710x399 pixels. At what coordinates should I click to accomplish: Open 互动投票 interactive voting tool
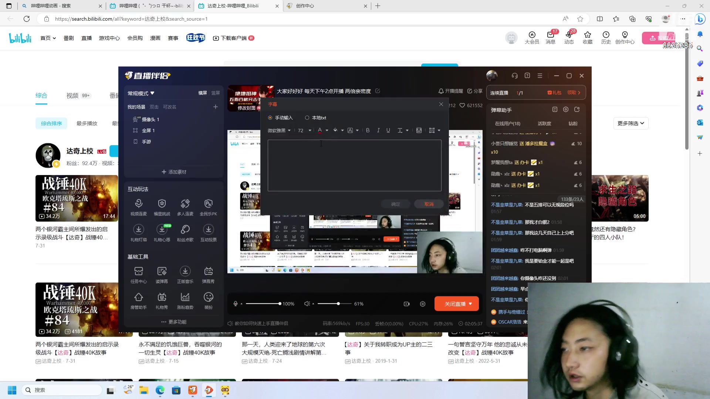tap(209, 233)
